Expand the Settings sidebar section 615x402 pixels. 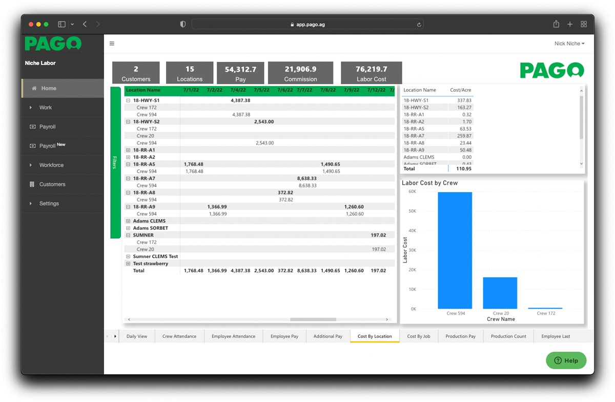click(49, 204)
